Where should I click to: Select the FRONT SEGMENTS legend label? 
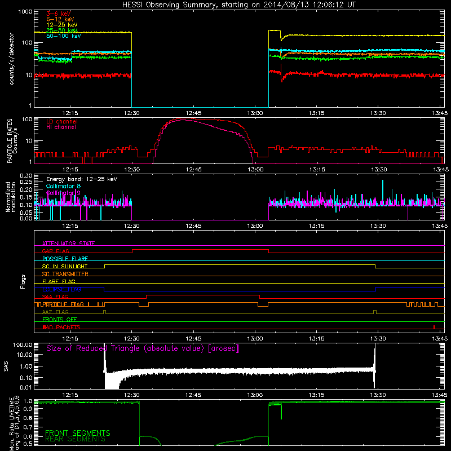78,433
